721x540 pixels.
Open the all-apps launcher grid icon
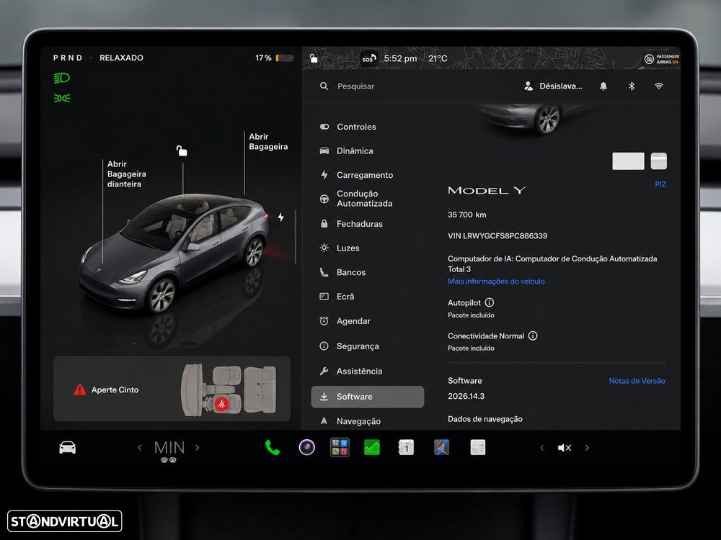coord(340,447)
